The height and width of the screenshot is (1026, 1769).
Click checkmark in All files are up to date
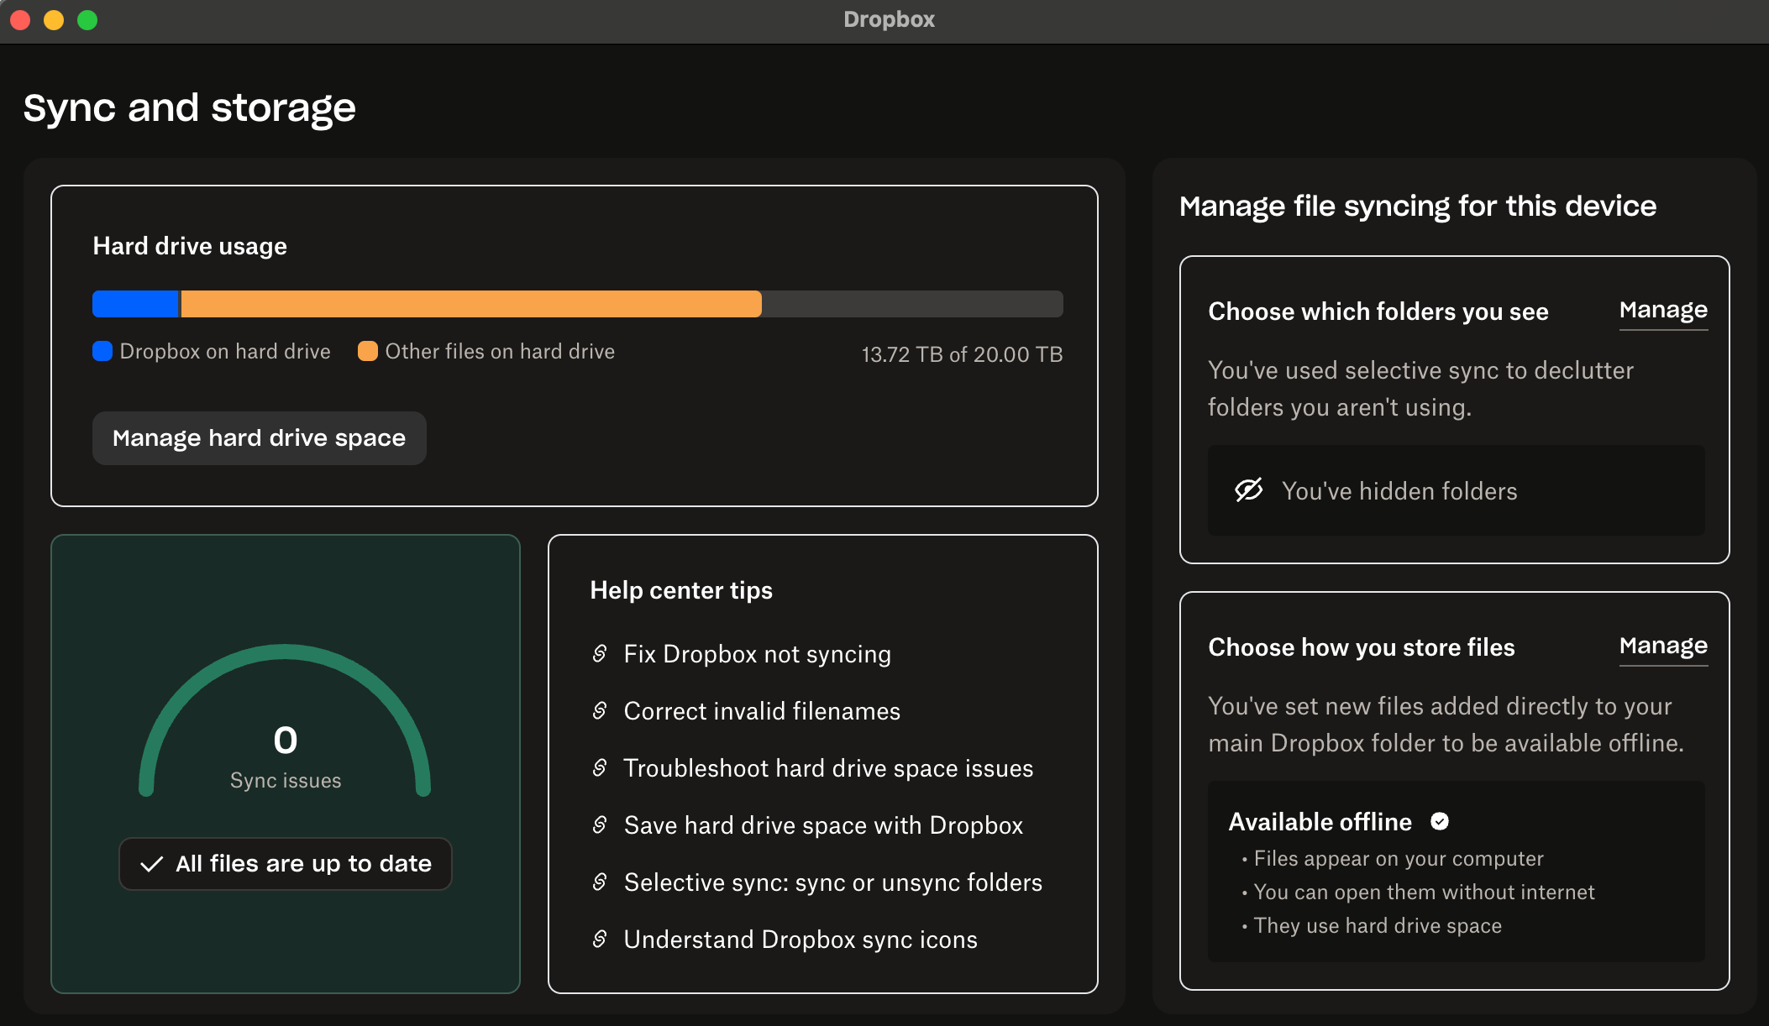click(151, 864)
